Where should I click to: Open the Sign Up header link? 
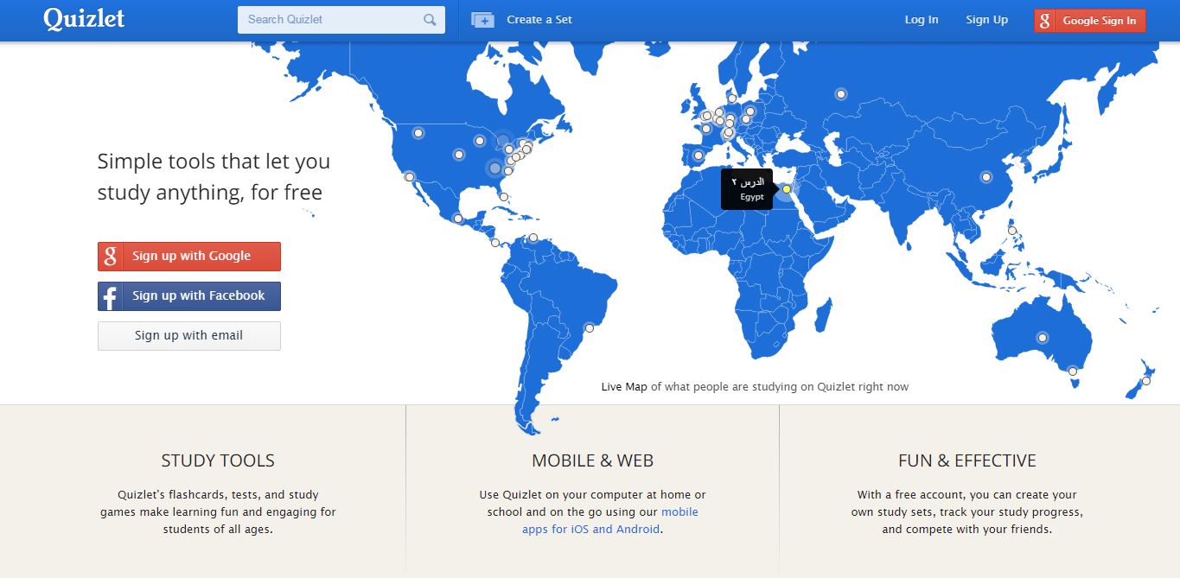pos(986,20)
